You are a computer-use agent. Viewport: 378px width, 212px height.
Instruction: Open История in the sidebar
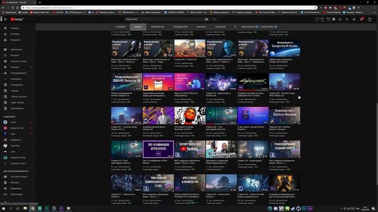[18, 55]
